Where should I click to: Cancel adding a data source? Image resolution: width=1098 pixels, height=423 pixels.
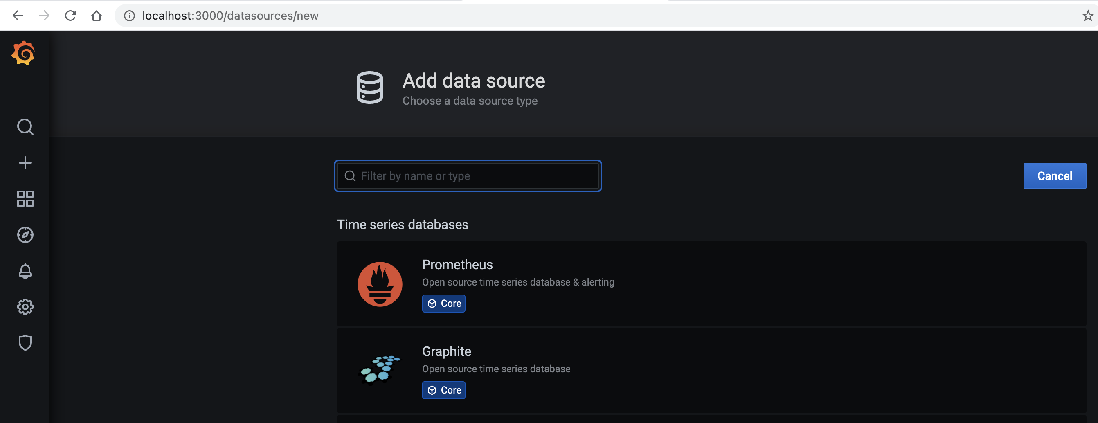coord(1055,175)
